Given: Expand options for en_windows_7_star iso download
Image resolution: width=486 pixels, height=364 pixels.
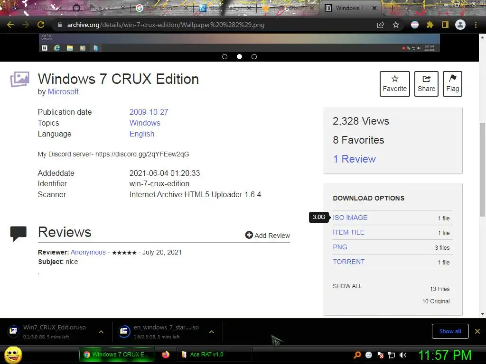Looking at the screenshot, I should tap(212, 332).
